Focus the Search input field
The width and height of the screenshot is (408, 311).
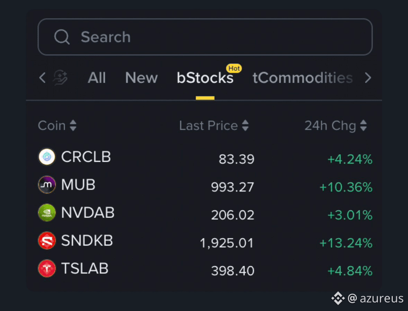tap(205, 37)
